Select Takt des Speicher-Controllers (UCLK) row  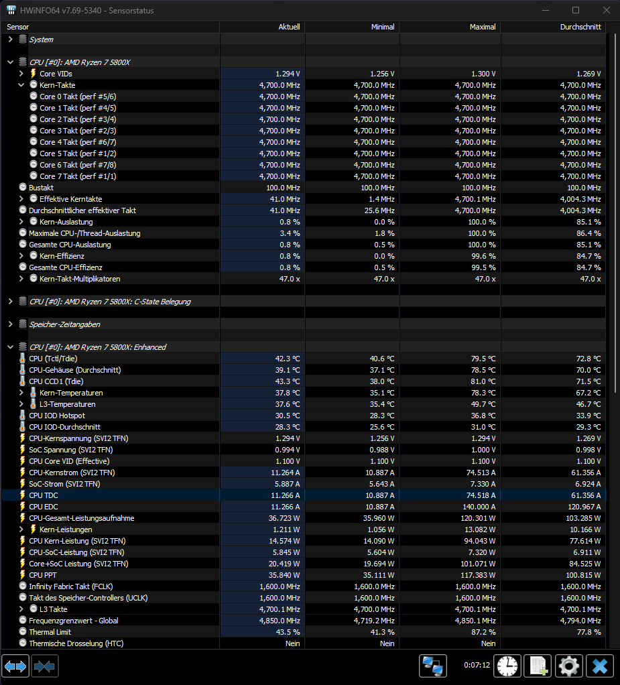point(304,598)
